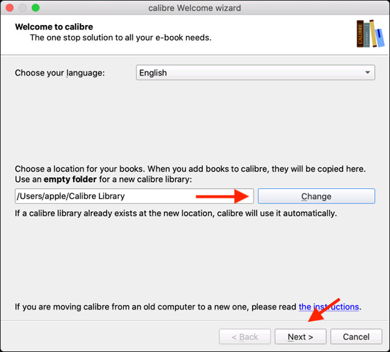Click the Next button
The image size is (390, 352).
pos(300,337)
